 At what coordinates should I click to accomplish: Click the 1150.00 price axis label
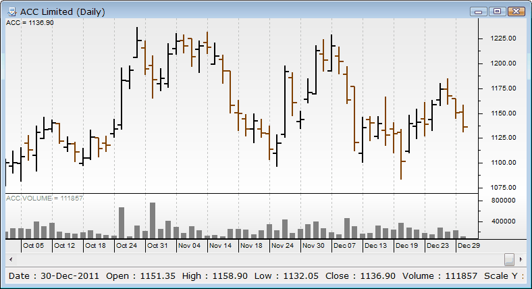point(503,113)
